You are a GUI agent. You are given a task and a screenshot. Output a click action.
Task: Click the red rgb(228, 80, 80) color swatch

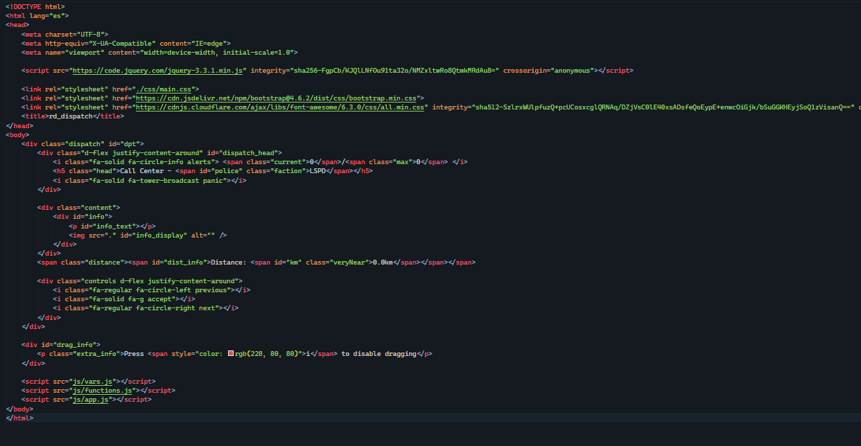coord(231,354)
